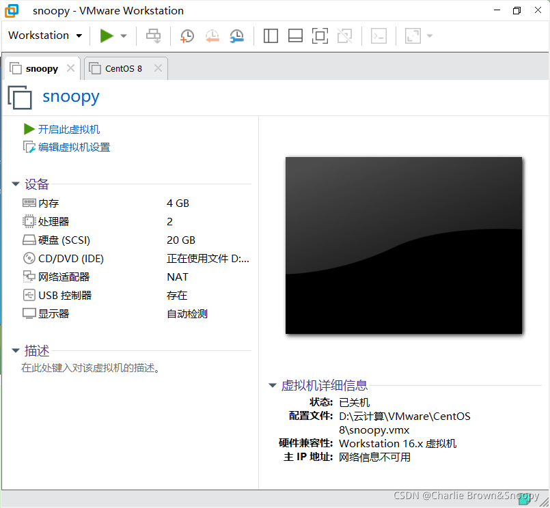This screenshot has width=550, height=508.
Task: Click the 20 GB disk value
Action: pyautogui.click(x=181, y=240)
